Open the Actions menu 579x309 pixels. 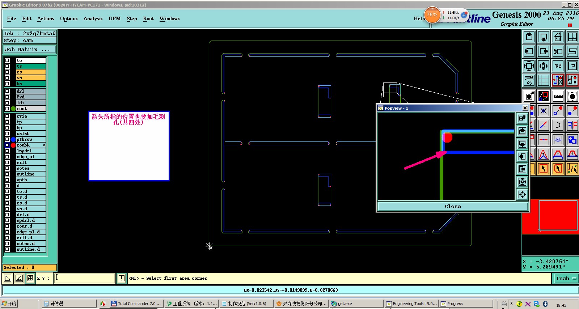[x=46, y=18]
